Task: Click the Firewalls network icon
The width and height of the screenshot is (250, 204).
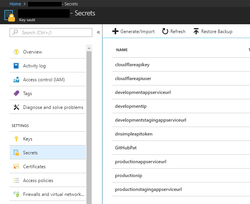Action: pyautogui.click(x=16, y=194)
